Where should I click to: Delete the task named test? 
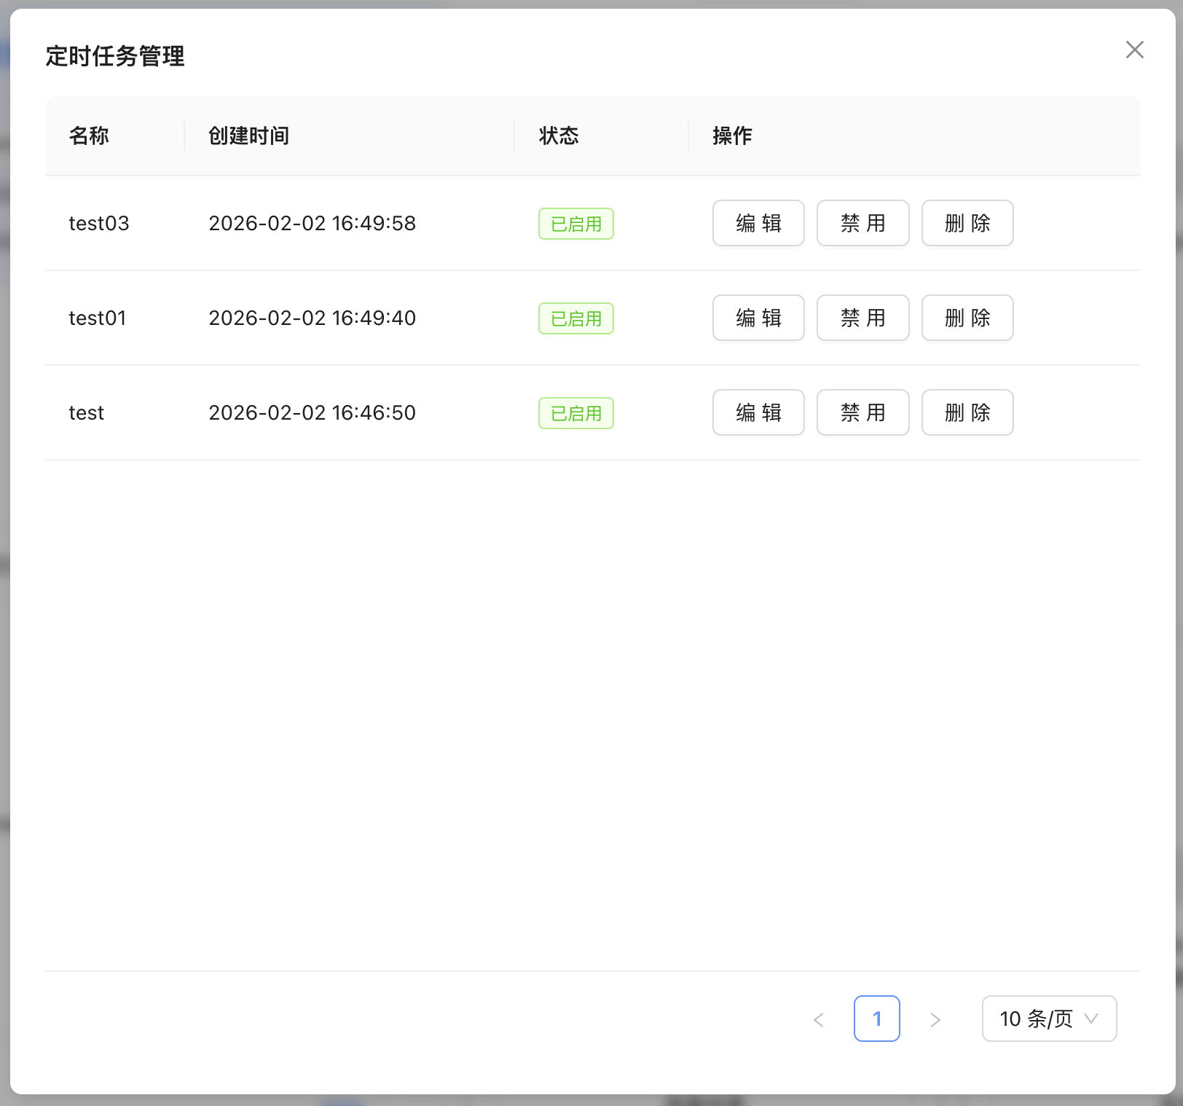[x=967, y=412]
